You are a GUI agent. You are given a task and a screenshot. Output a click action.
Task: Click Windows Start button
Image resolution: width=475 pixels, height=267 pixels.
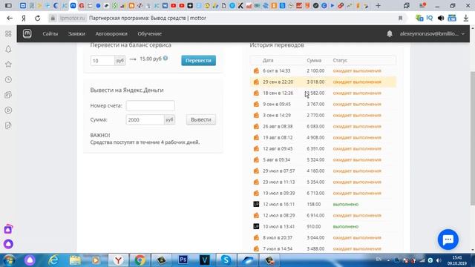pyautogui.click(x=9, y=260)
